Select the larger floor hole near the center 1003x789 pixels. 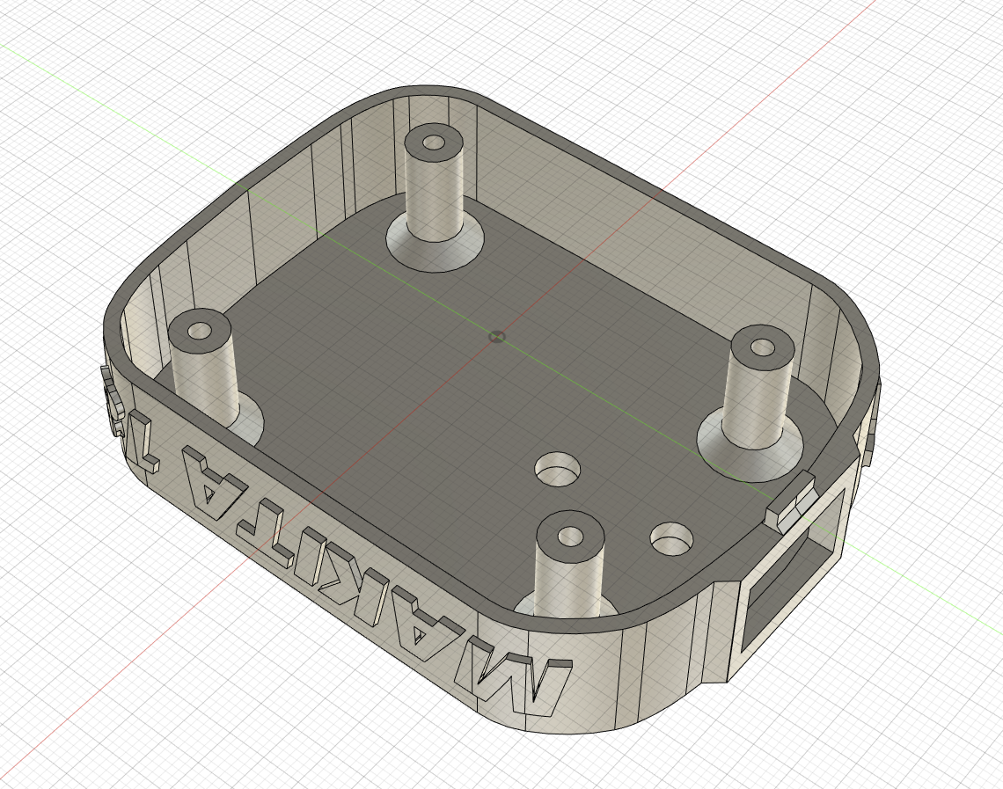coord(557,469)
